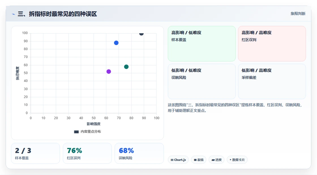Click the y-axis tick label 100

click(25, 33)
